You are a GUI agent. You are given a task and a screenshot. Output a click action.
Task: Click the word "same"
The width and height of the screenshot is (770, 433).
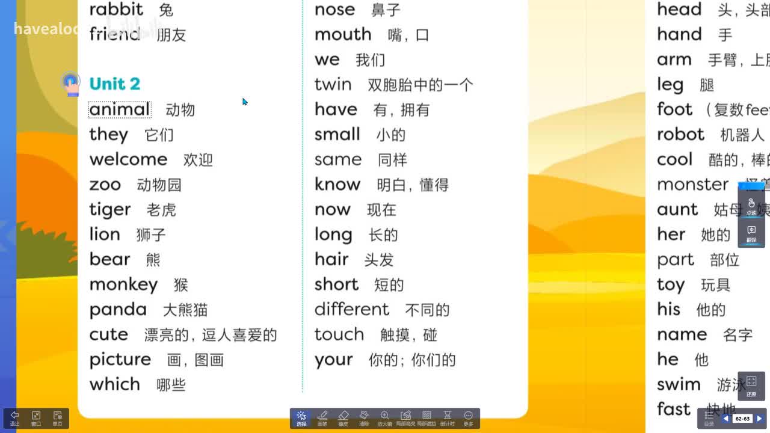tap(338, 159)
